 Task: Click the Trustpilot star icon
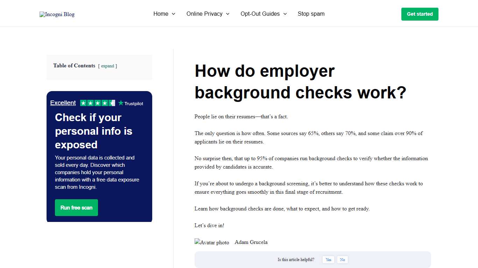(120, 103)
